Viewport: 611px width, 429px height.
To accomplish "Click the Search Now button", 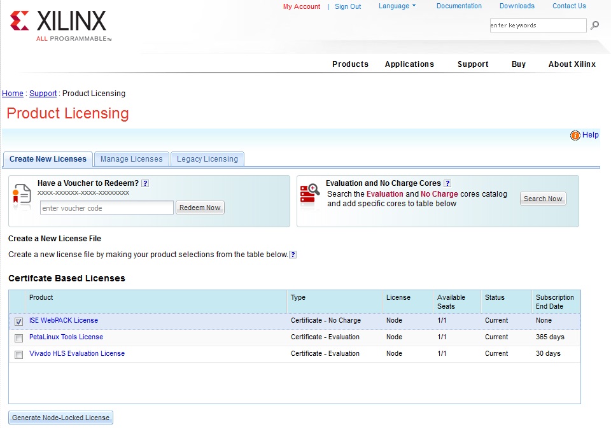I will 543,199.
